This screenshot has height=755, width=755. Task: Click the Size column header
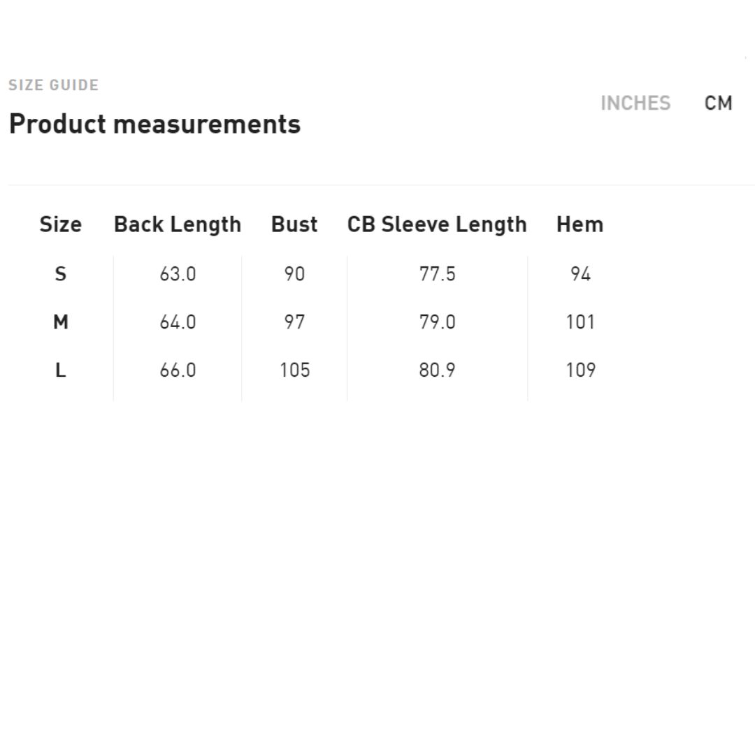point(61,224)
